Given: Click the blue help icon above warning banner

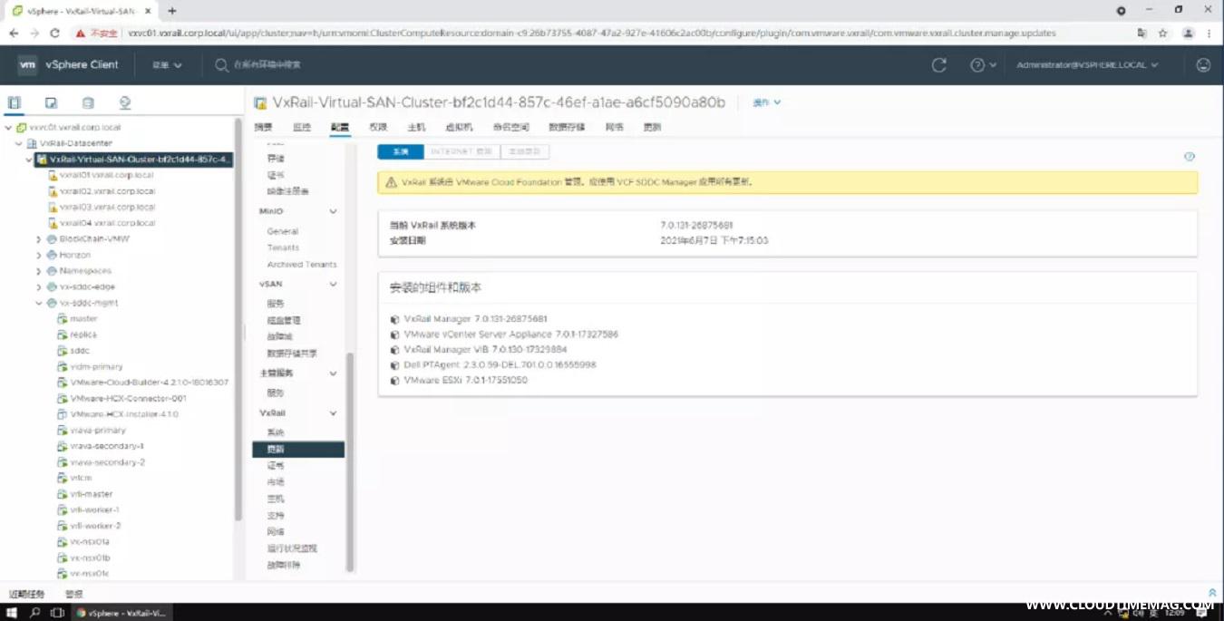Looking at the screenshot, I should click(x=1190, y=157).
